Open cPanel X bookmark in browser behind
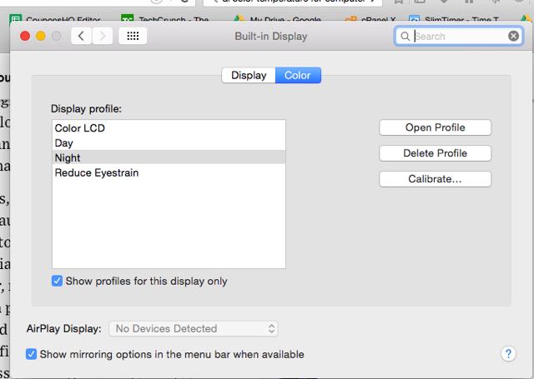The image size is (534, 379). pyautogui.click(x=370, y=19)
